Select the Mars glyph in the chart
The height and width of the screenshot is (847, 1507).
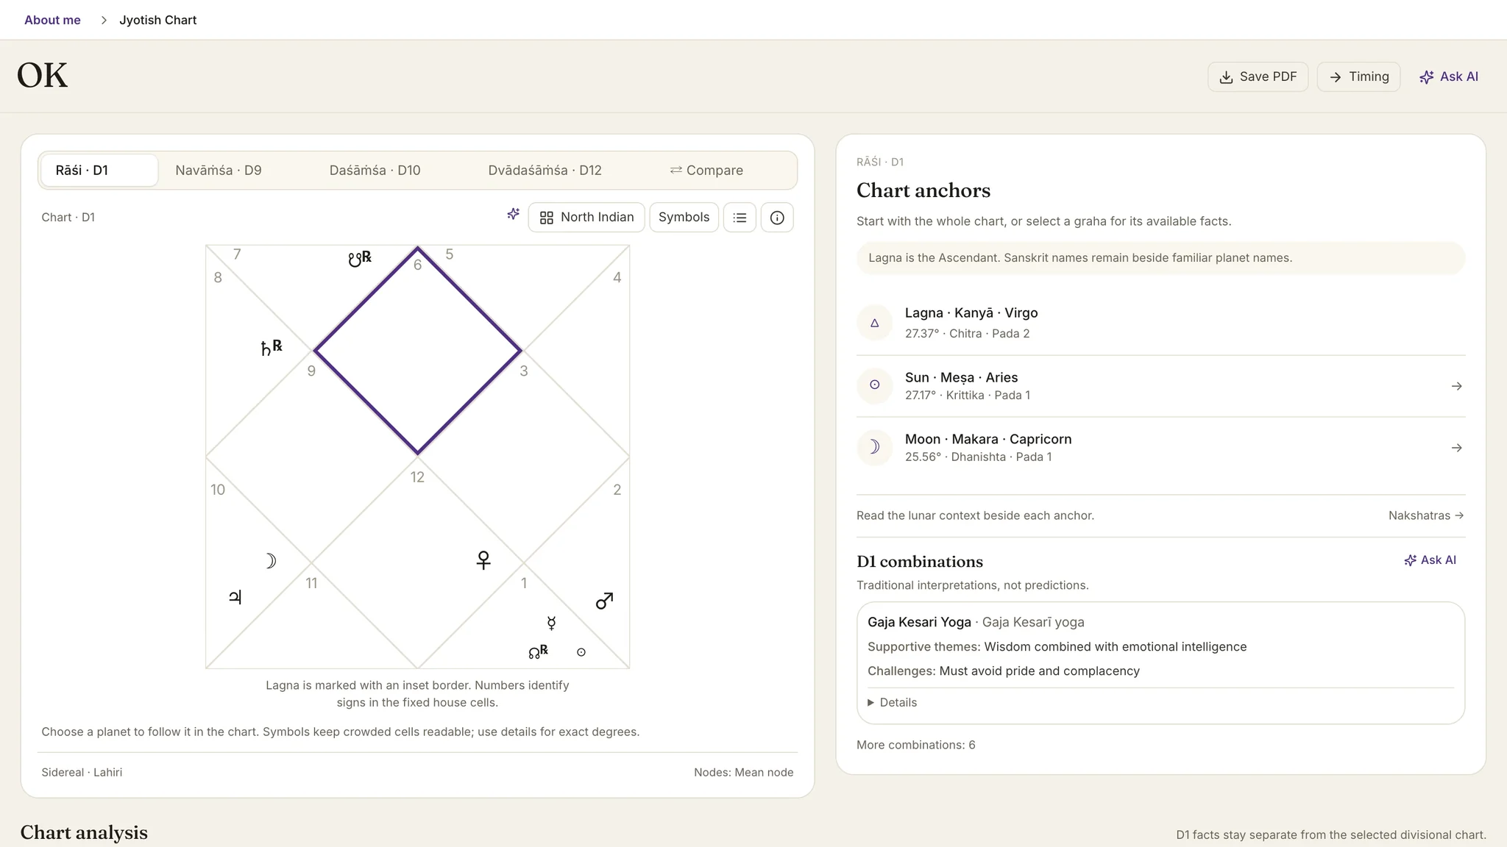click(x=604, y=601)
